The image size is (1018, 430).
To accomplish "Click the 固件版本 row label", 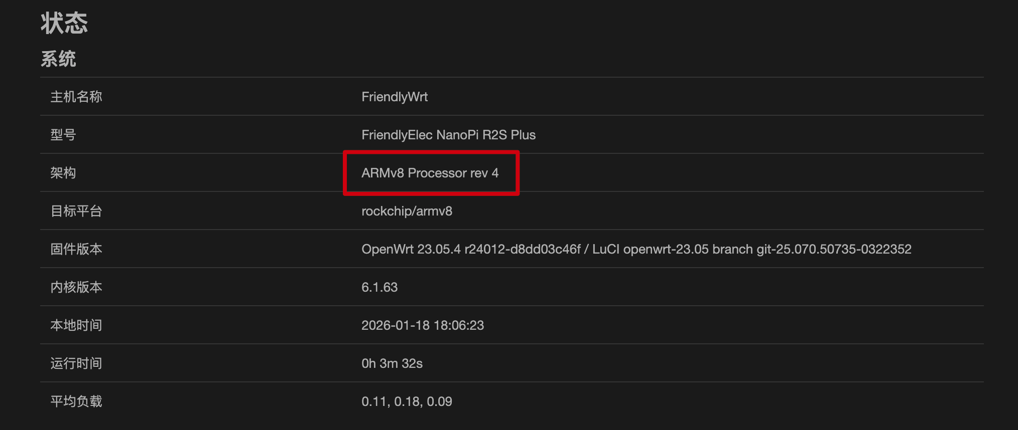I will coord(76,249).
